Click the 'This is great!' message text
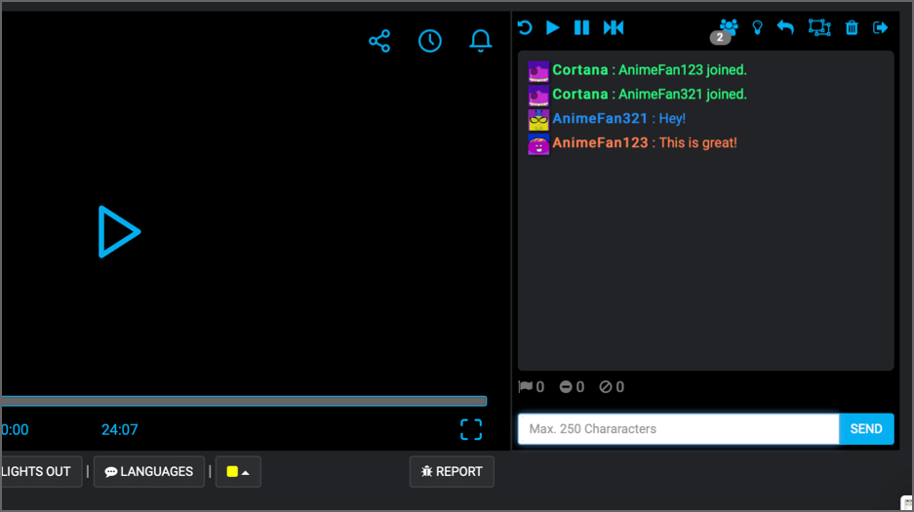 697,142
